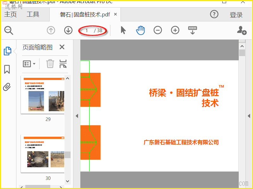The width and height of the screenshot is (253, 189).
Task: Switch to the 主页 tab
Action: [x=10, y=14]
